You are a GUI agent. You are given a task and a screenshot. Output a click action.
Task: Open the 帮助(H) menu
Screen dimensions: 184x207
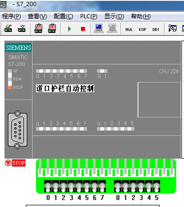[x=141, y=16]
